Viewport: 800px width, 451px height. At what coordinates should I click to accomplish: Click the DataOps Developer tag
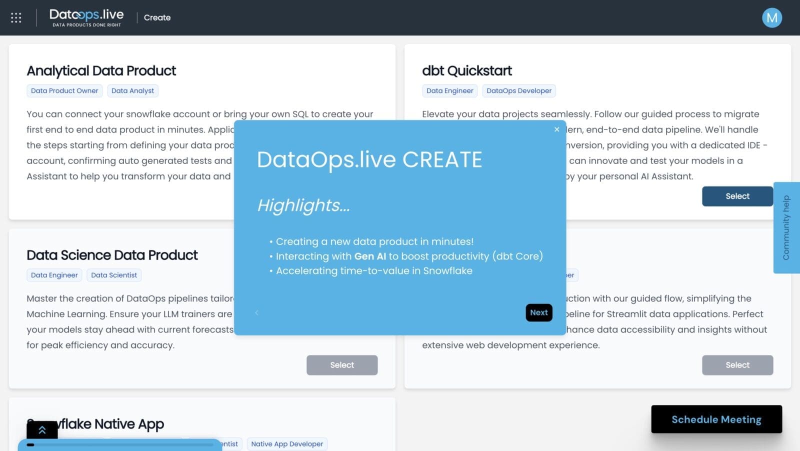pos(518,90)
